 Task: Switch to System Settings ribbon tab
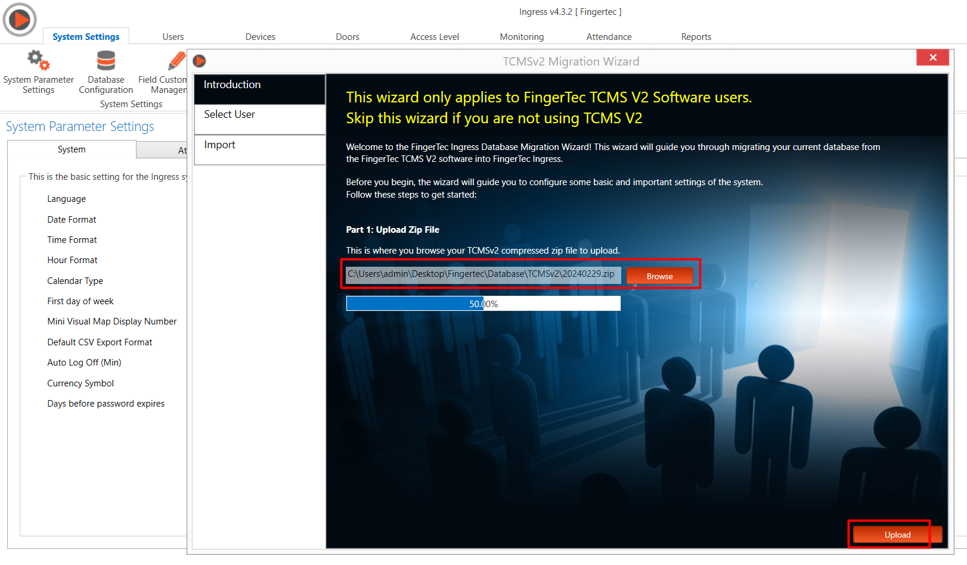[86, 36]
